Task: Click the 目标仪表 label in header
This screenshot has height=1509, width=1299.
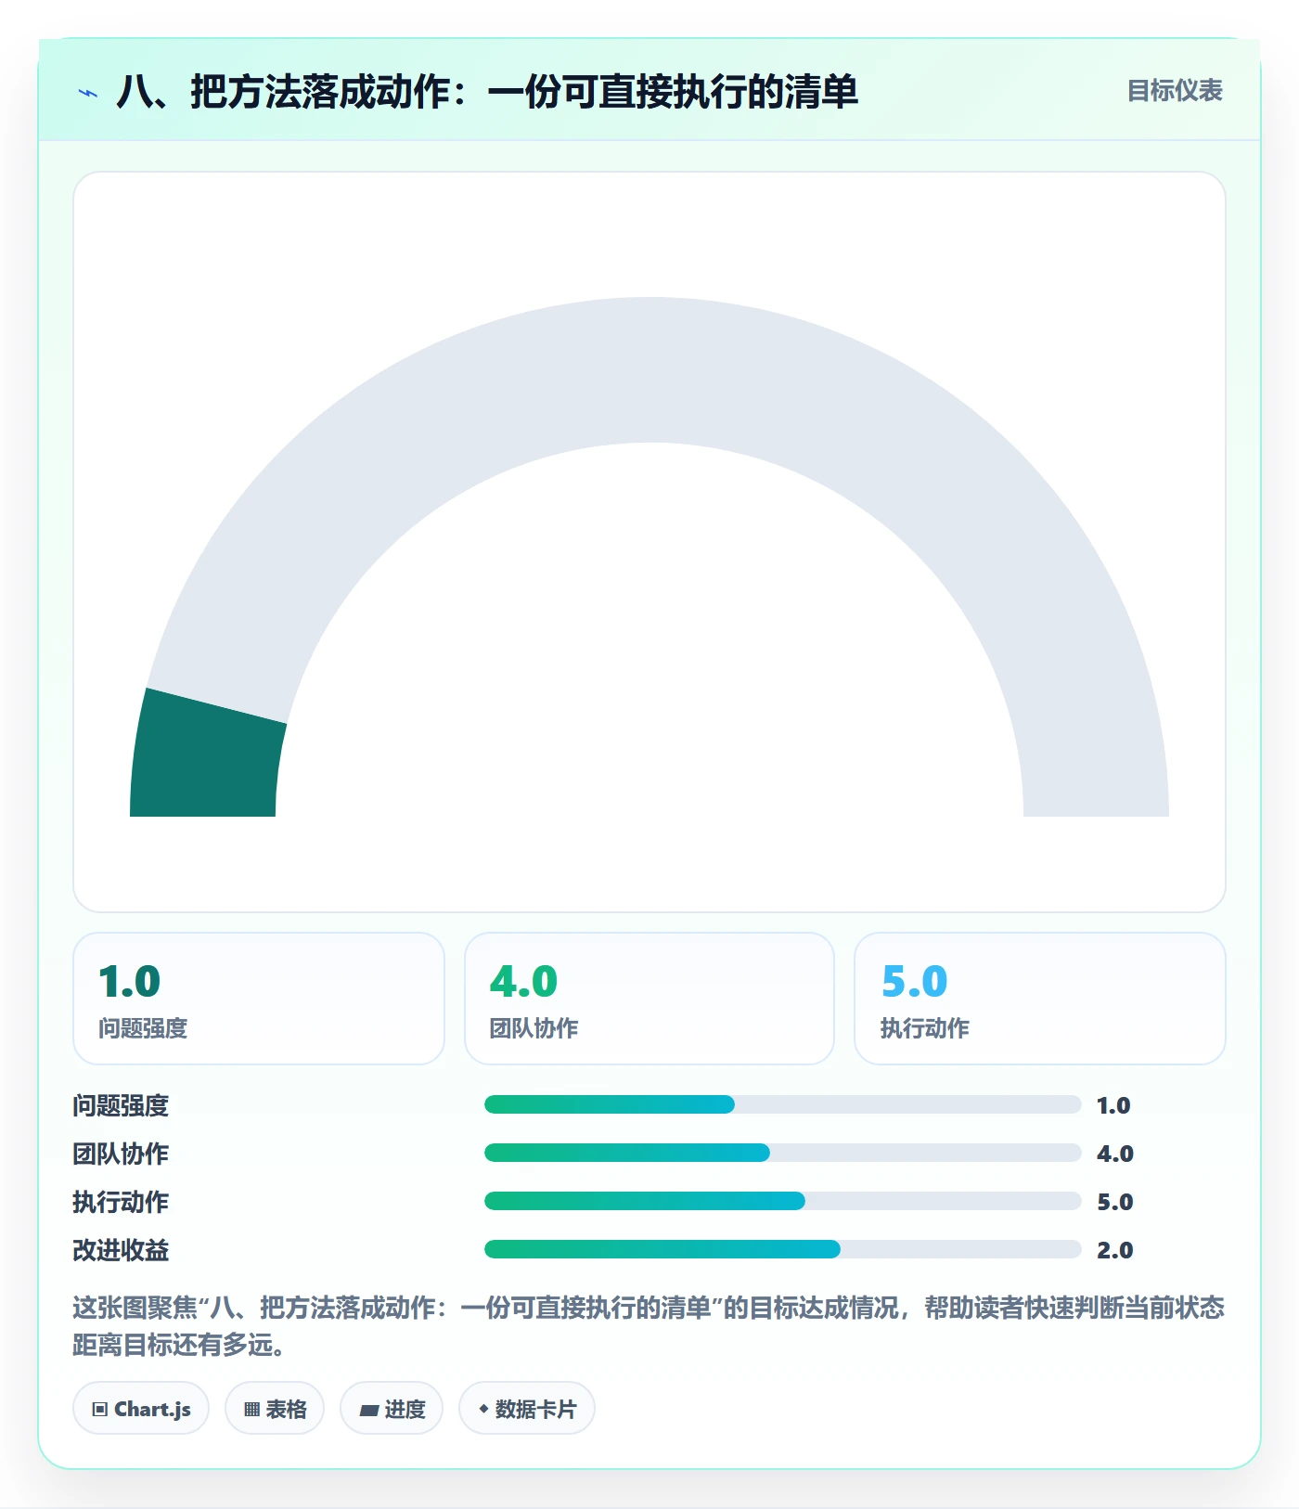Action: point(1175,91)
